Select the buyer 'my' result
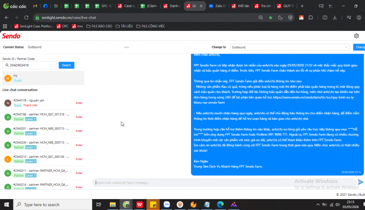The height and width of the screenshot is (210, 365). 43,78
